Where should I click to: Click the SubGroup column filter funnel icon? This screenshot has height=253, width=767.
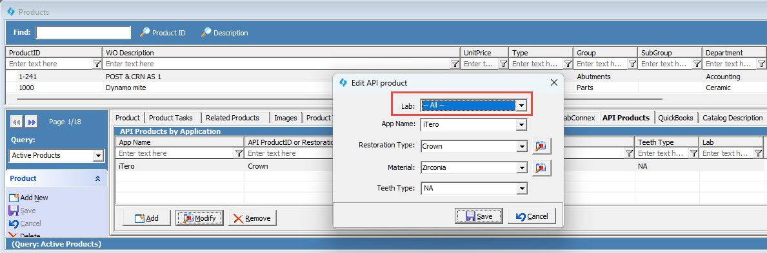coord(697,64)
